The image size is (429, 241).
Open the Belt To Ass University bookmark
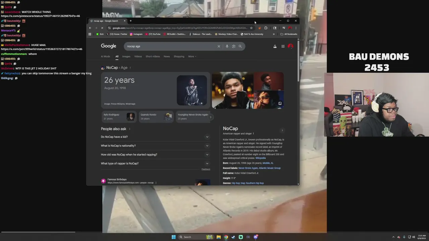pyautogui.click(x=252, y=34)
